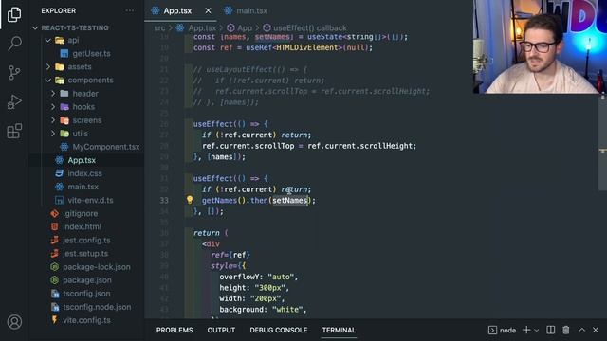Open the Search view in activity bar
This screenshot has height=341, width=607.
[14, 44]
